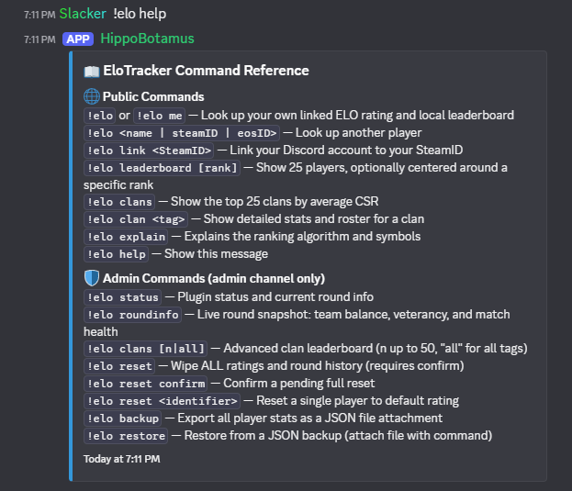Image resolution: width=572 pixels, height=491 pixels.
Task: Open Slacker's profile by clicking the username
Action: (83, 14)
